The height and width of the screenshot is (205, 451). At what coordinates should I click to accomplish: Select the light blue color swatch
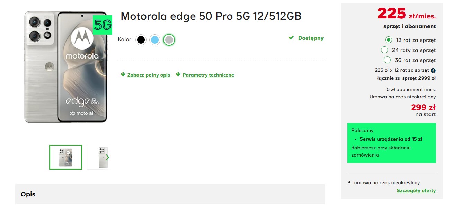pos(155,40)
